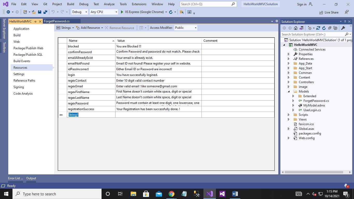Toggle auto-hide pin on Solution Explorer panel
Image resolution: width=354 pixels, height=199 pixels.
345,22
